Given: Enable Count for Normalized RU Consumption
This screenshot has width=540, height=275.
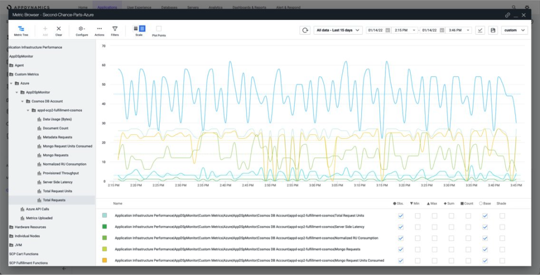Looking at the screenshot, I should click(x=468, y=238).
